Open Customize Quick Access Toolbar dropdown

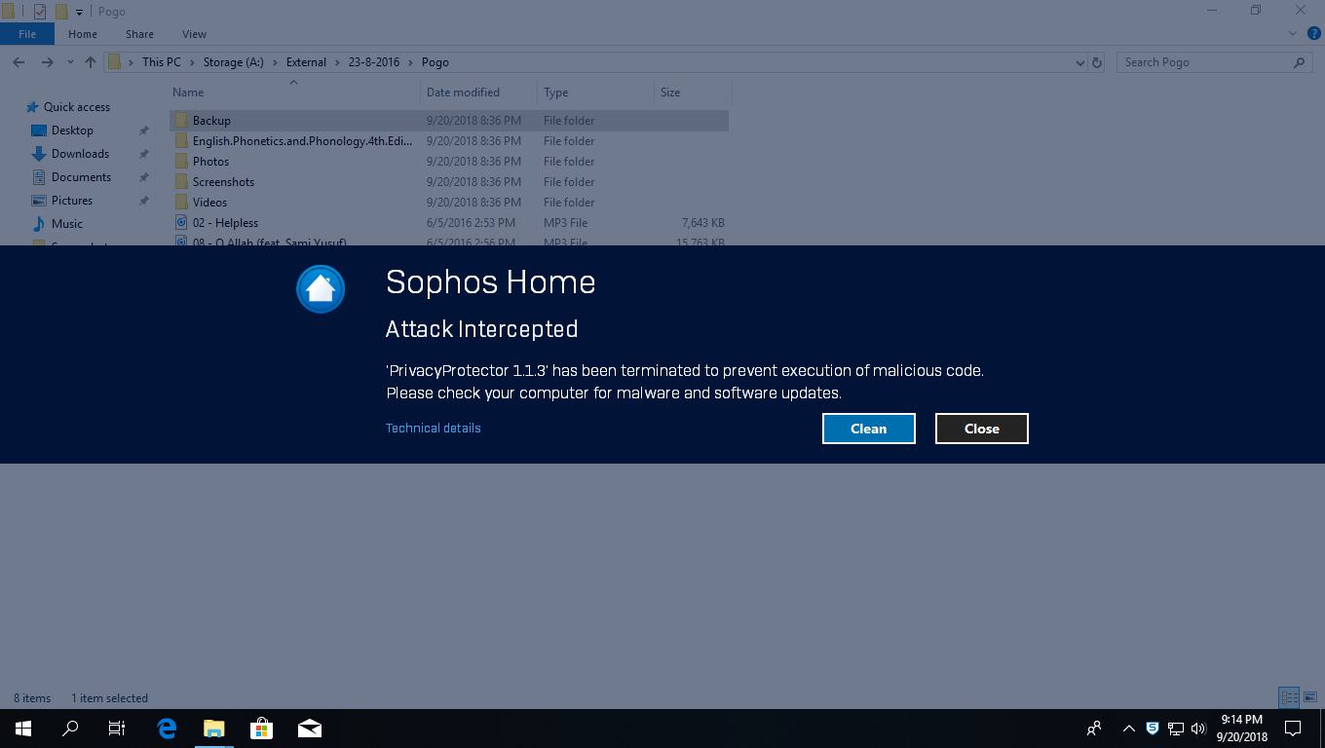coord(79,12)
